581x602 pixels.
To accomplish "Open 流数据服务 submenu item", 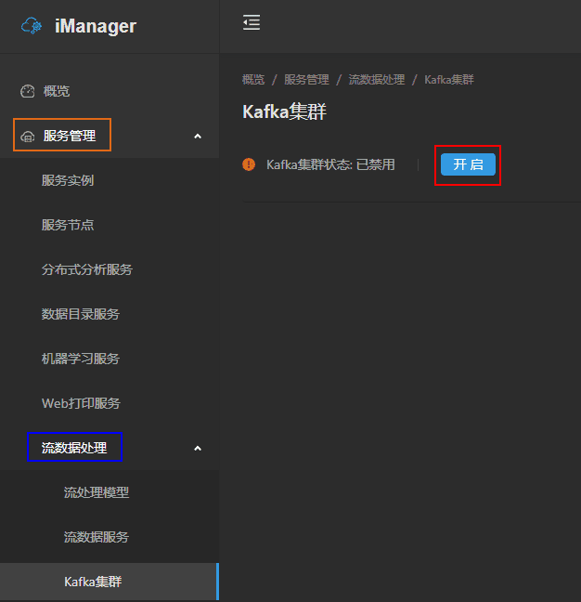I will 97,537.
